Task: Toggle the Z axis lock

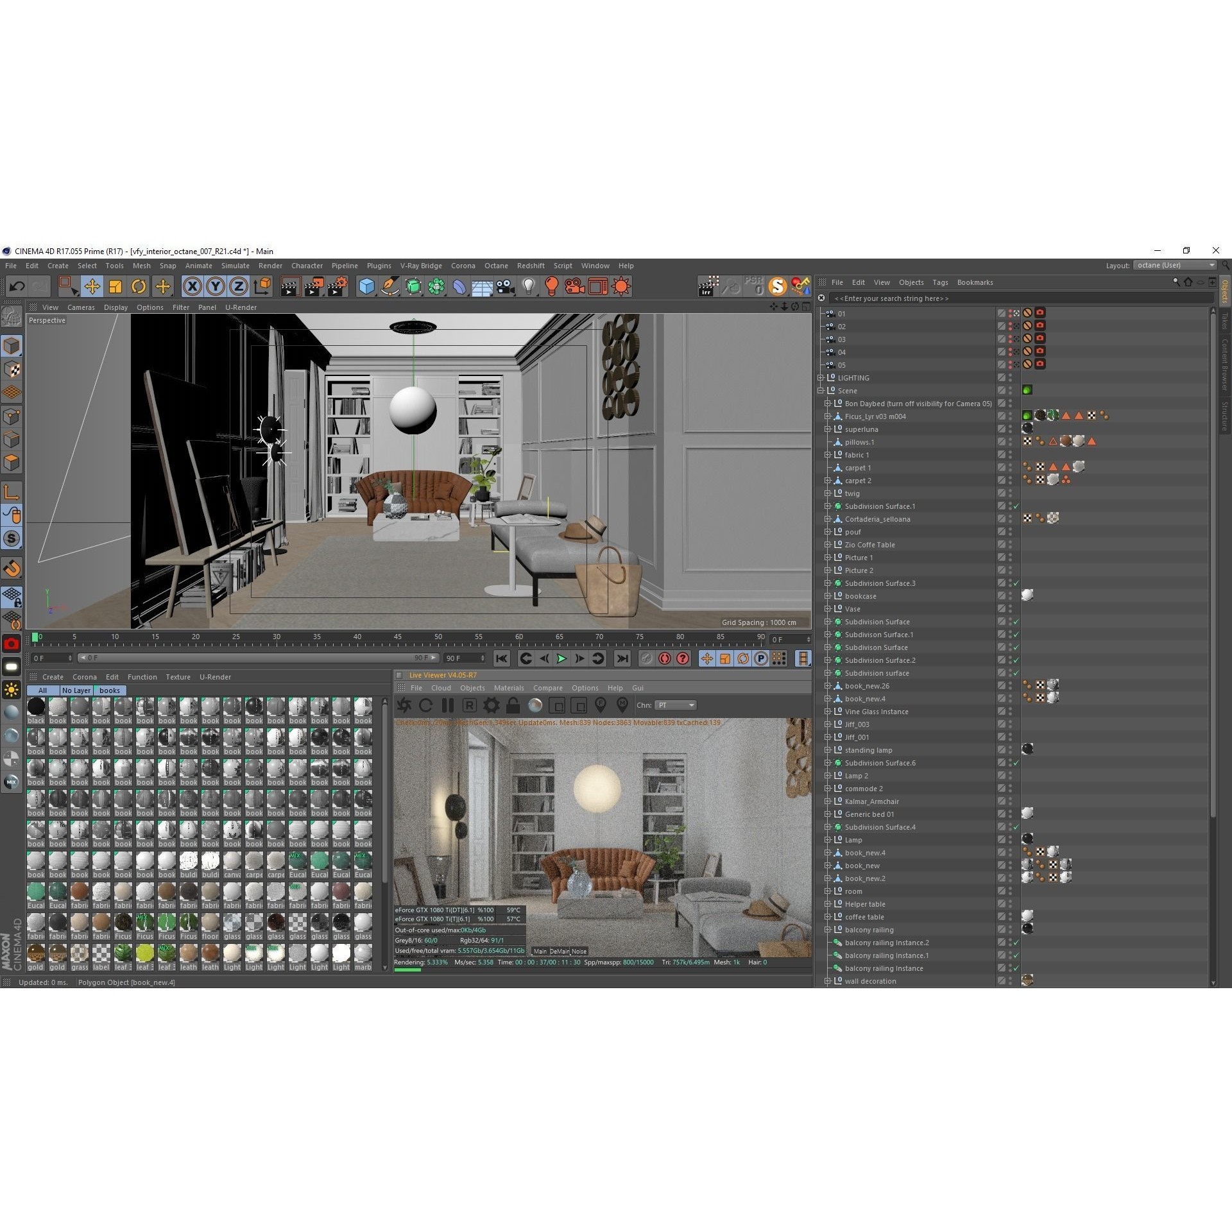Action: (x=239, y=286)
